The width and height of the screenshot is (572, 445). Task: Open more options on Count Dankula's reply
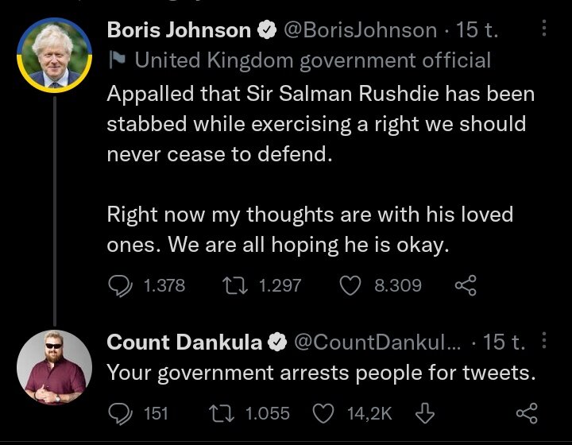coord(544,342)
